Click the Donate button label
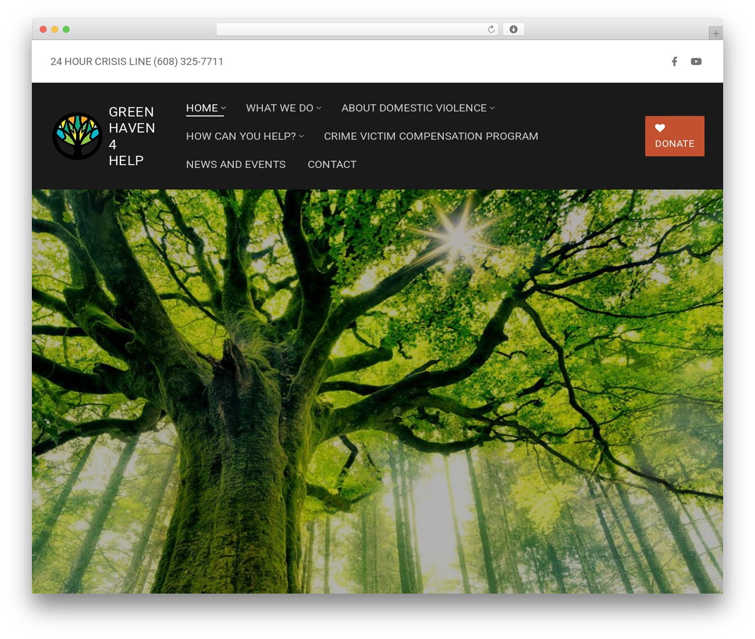The image size is (755, 639). click(x=675, y=144)
